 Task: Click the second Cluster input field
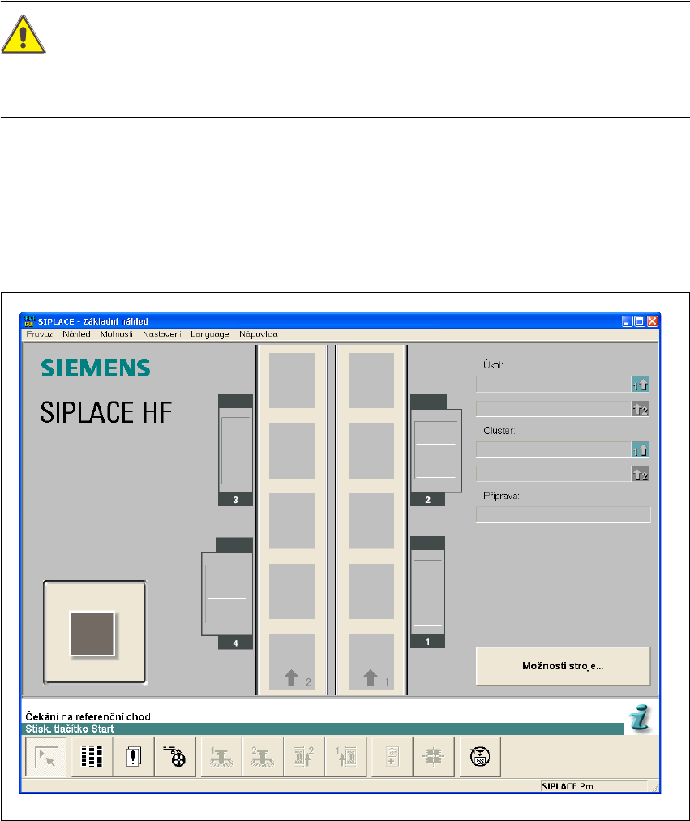tap(554, 475)
